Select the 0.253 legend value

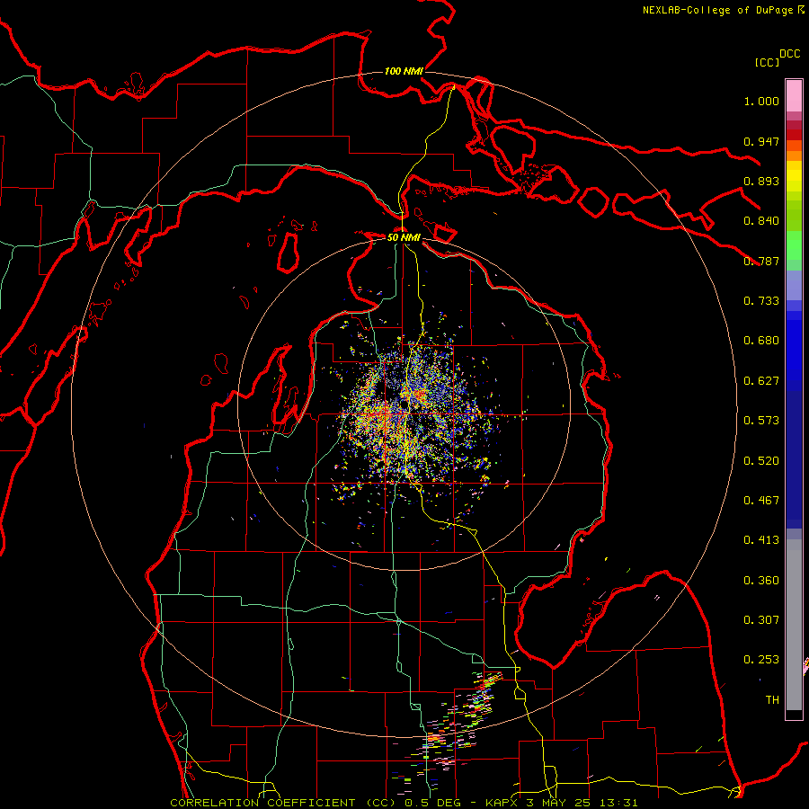761,660
